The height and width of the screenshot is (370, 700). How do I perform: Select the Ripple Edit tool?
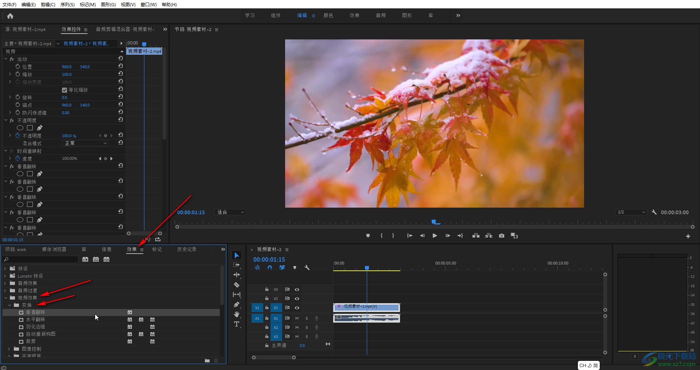[237, 275]
